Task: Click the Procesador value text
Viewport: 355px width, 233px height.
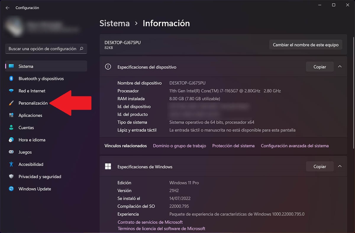Action: coord(225,91)
